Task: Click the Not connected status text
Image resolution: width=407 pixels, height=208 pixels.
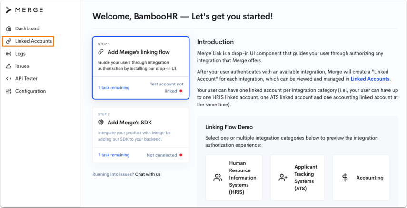Action: [161, 155]
